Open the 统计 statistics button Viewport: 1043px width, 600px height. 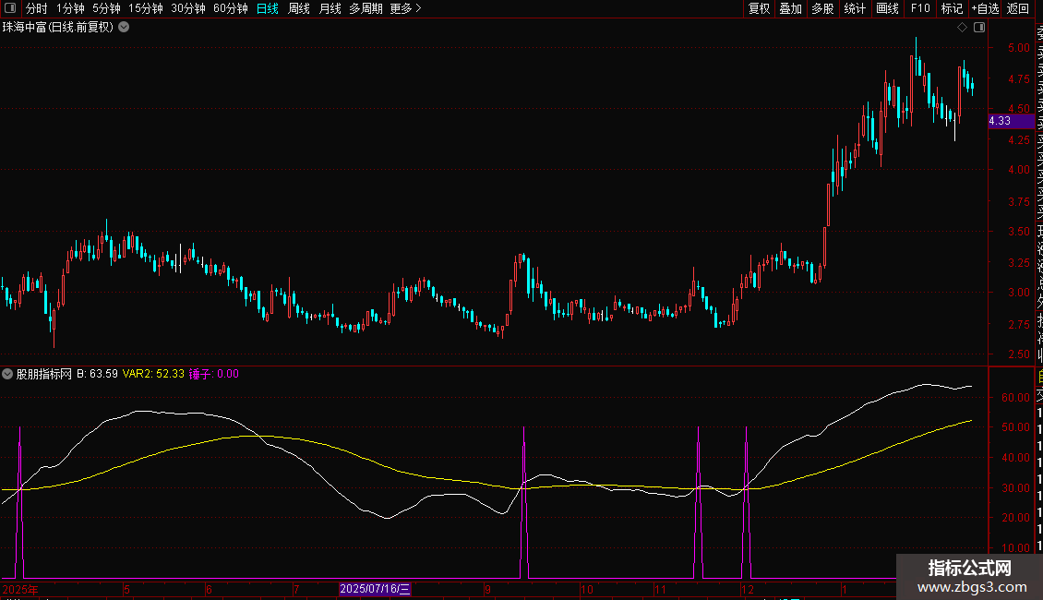855,8
